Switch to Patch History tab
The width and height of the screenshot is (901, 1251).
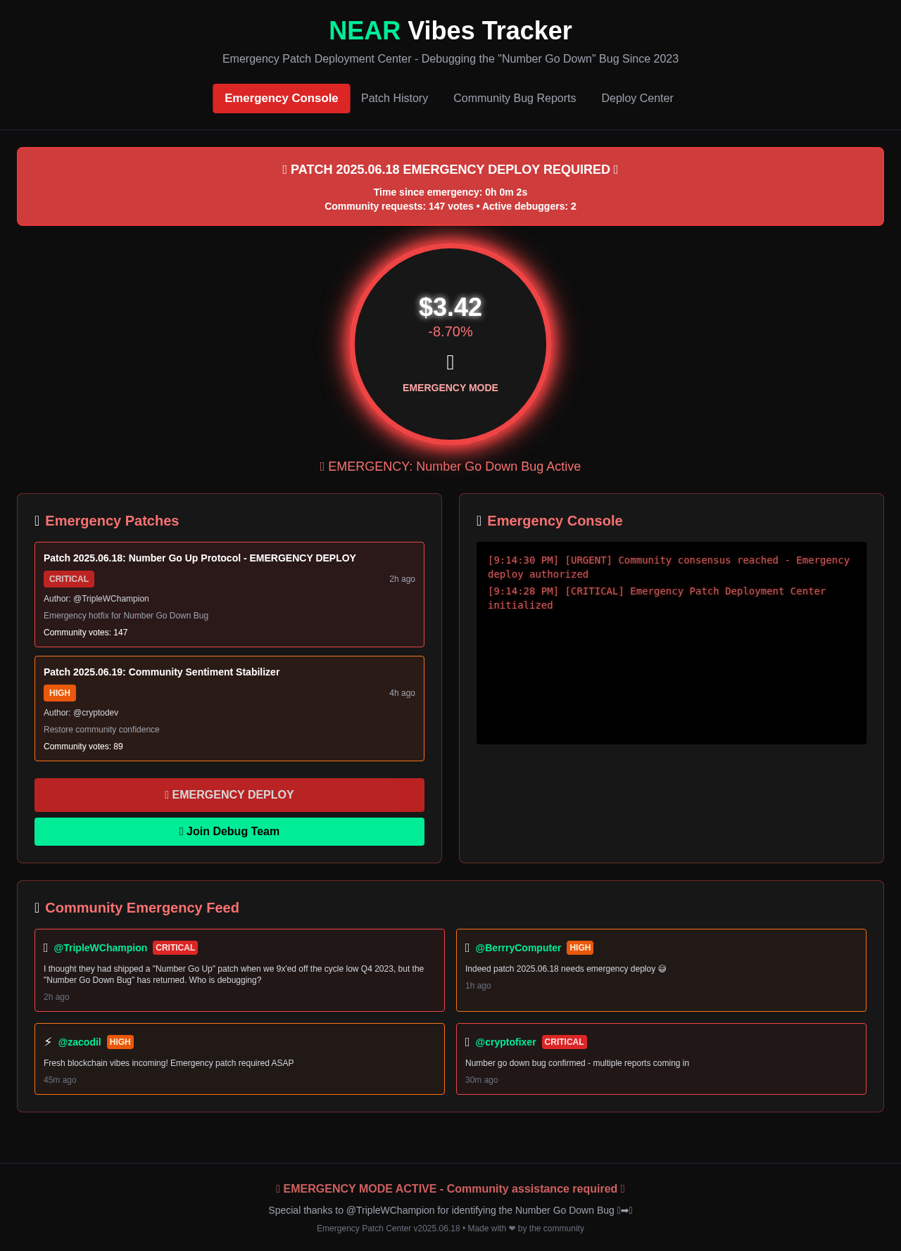click(x=394, y=99)
